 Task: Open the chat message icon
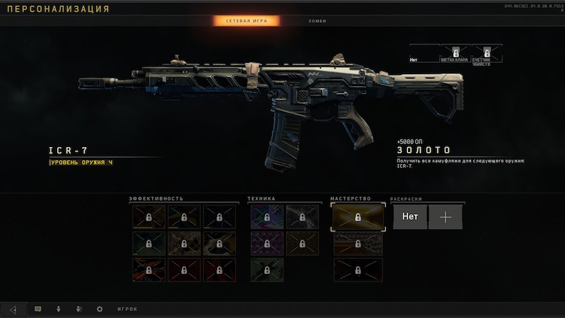pos(38,309)
